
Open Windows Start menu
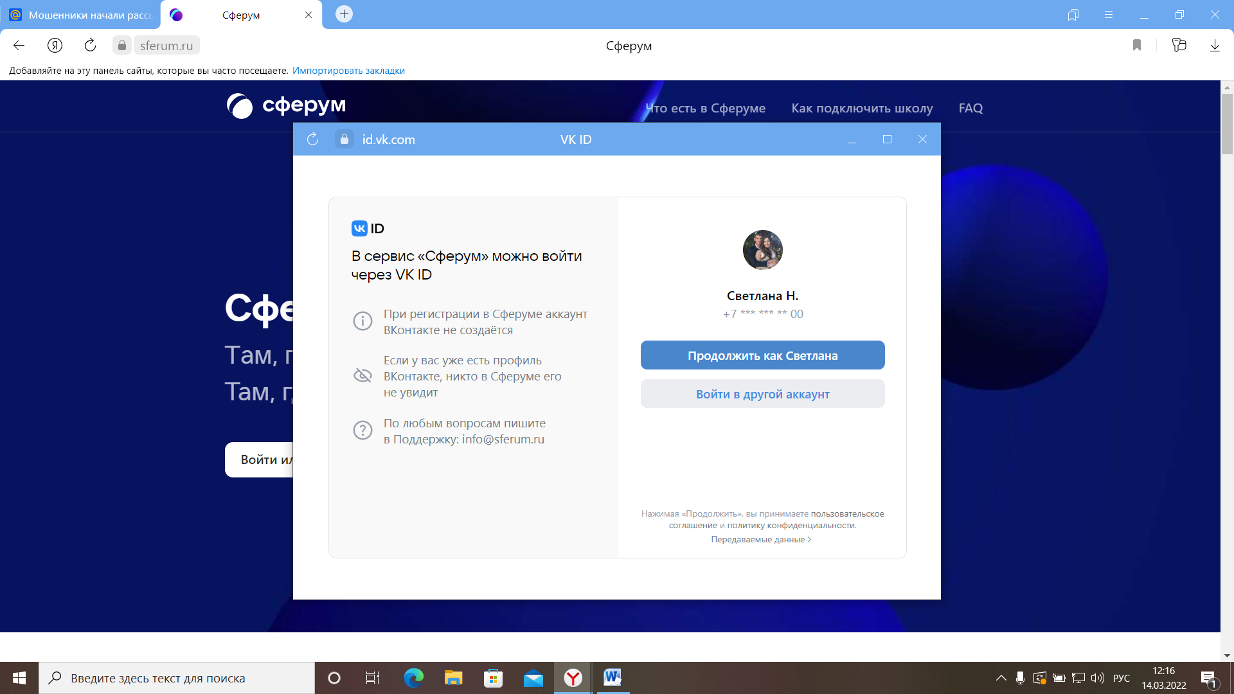pyautogui.click(x=19, y=678)
